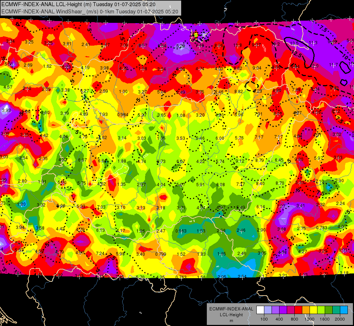Pick the teal legend color swatch

(x=336, y=310)
